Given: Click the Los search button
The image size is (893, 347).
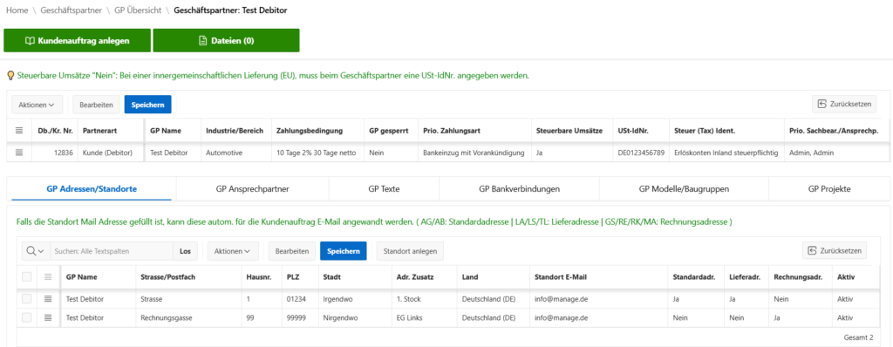Looking at the screenshot, I should [x=186, y=251].
